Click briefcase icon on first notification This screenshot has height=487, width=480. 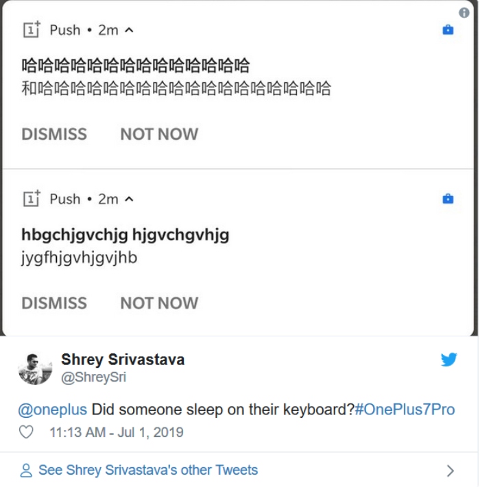point(448,30)
